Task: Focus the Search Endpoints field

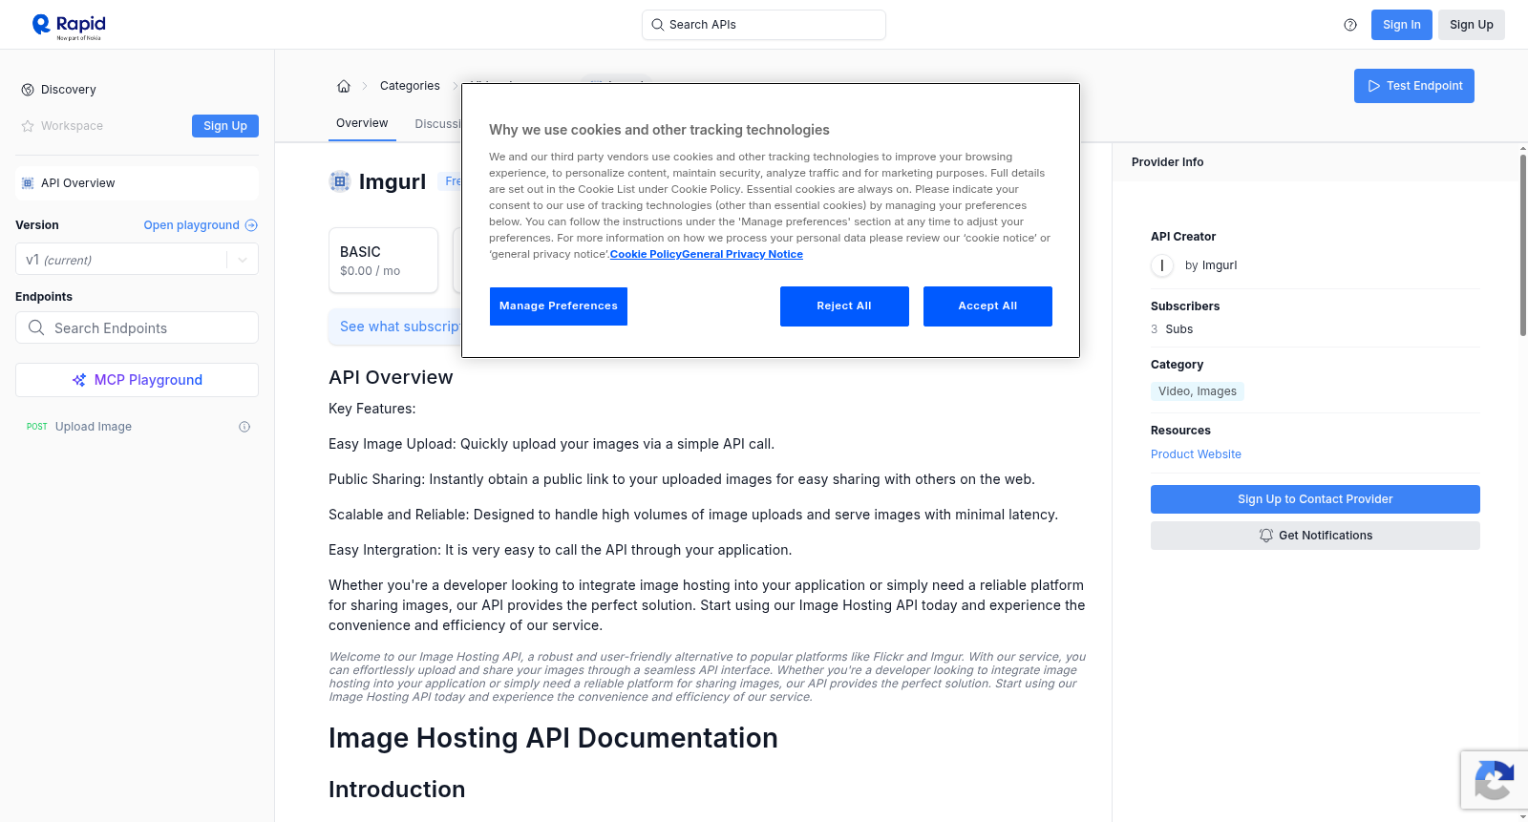Action: pos(137,327)
